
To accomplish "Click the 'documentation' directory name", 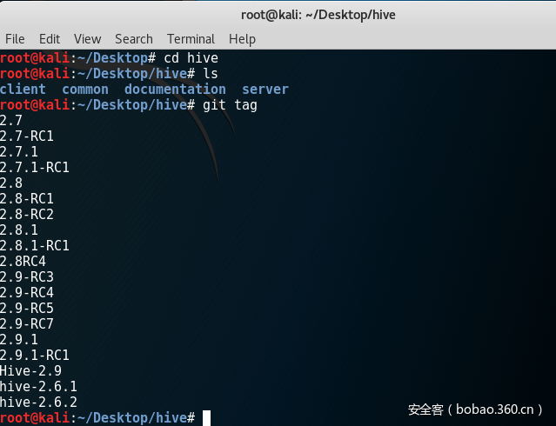I will coord(175,90).
